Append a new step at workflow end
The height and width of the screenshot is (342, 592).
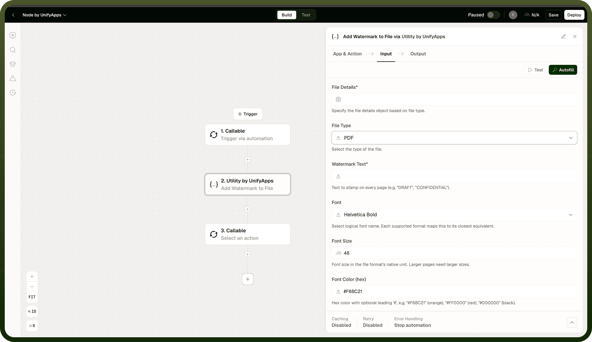[248, 279]
